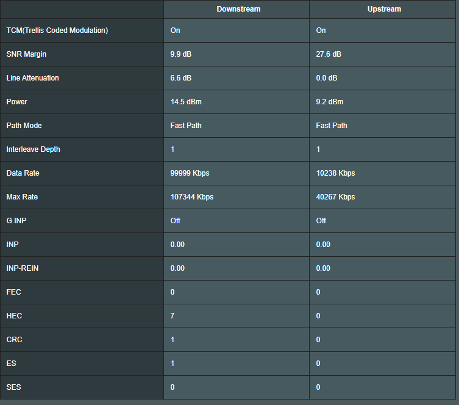The image size is (459, 405).
Task: Select the G.INP row label
Action: tap(16, 221)
